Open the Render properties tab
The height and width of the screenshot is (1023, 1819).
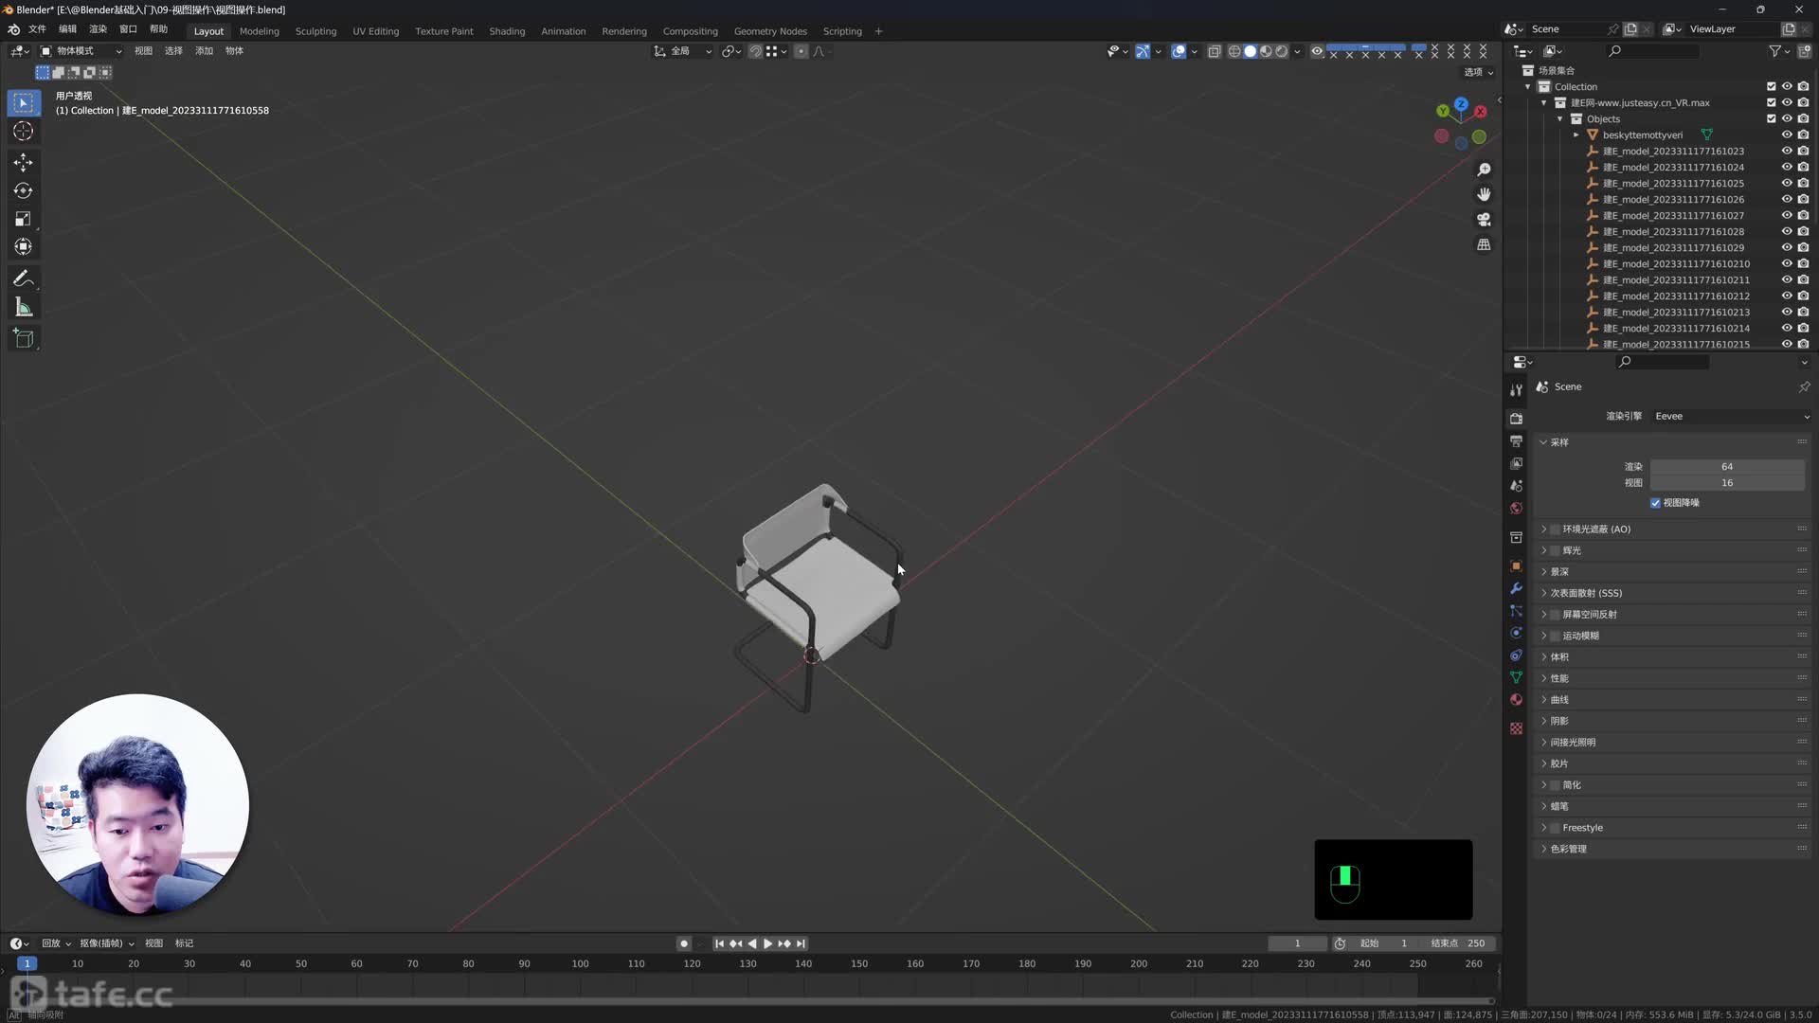point(1516,418)
